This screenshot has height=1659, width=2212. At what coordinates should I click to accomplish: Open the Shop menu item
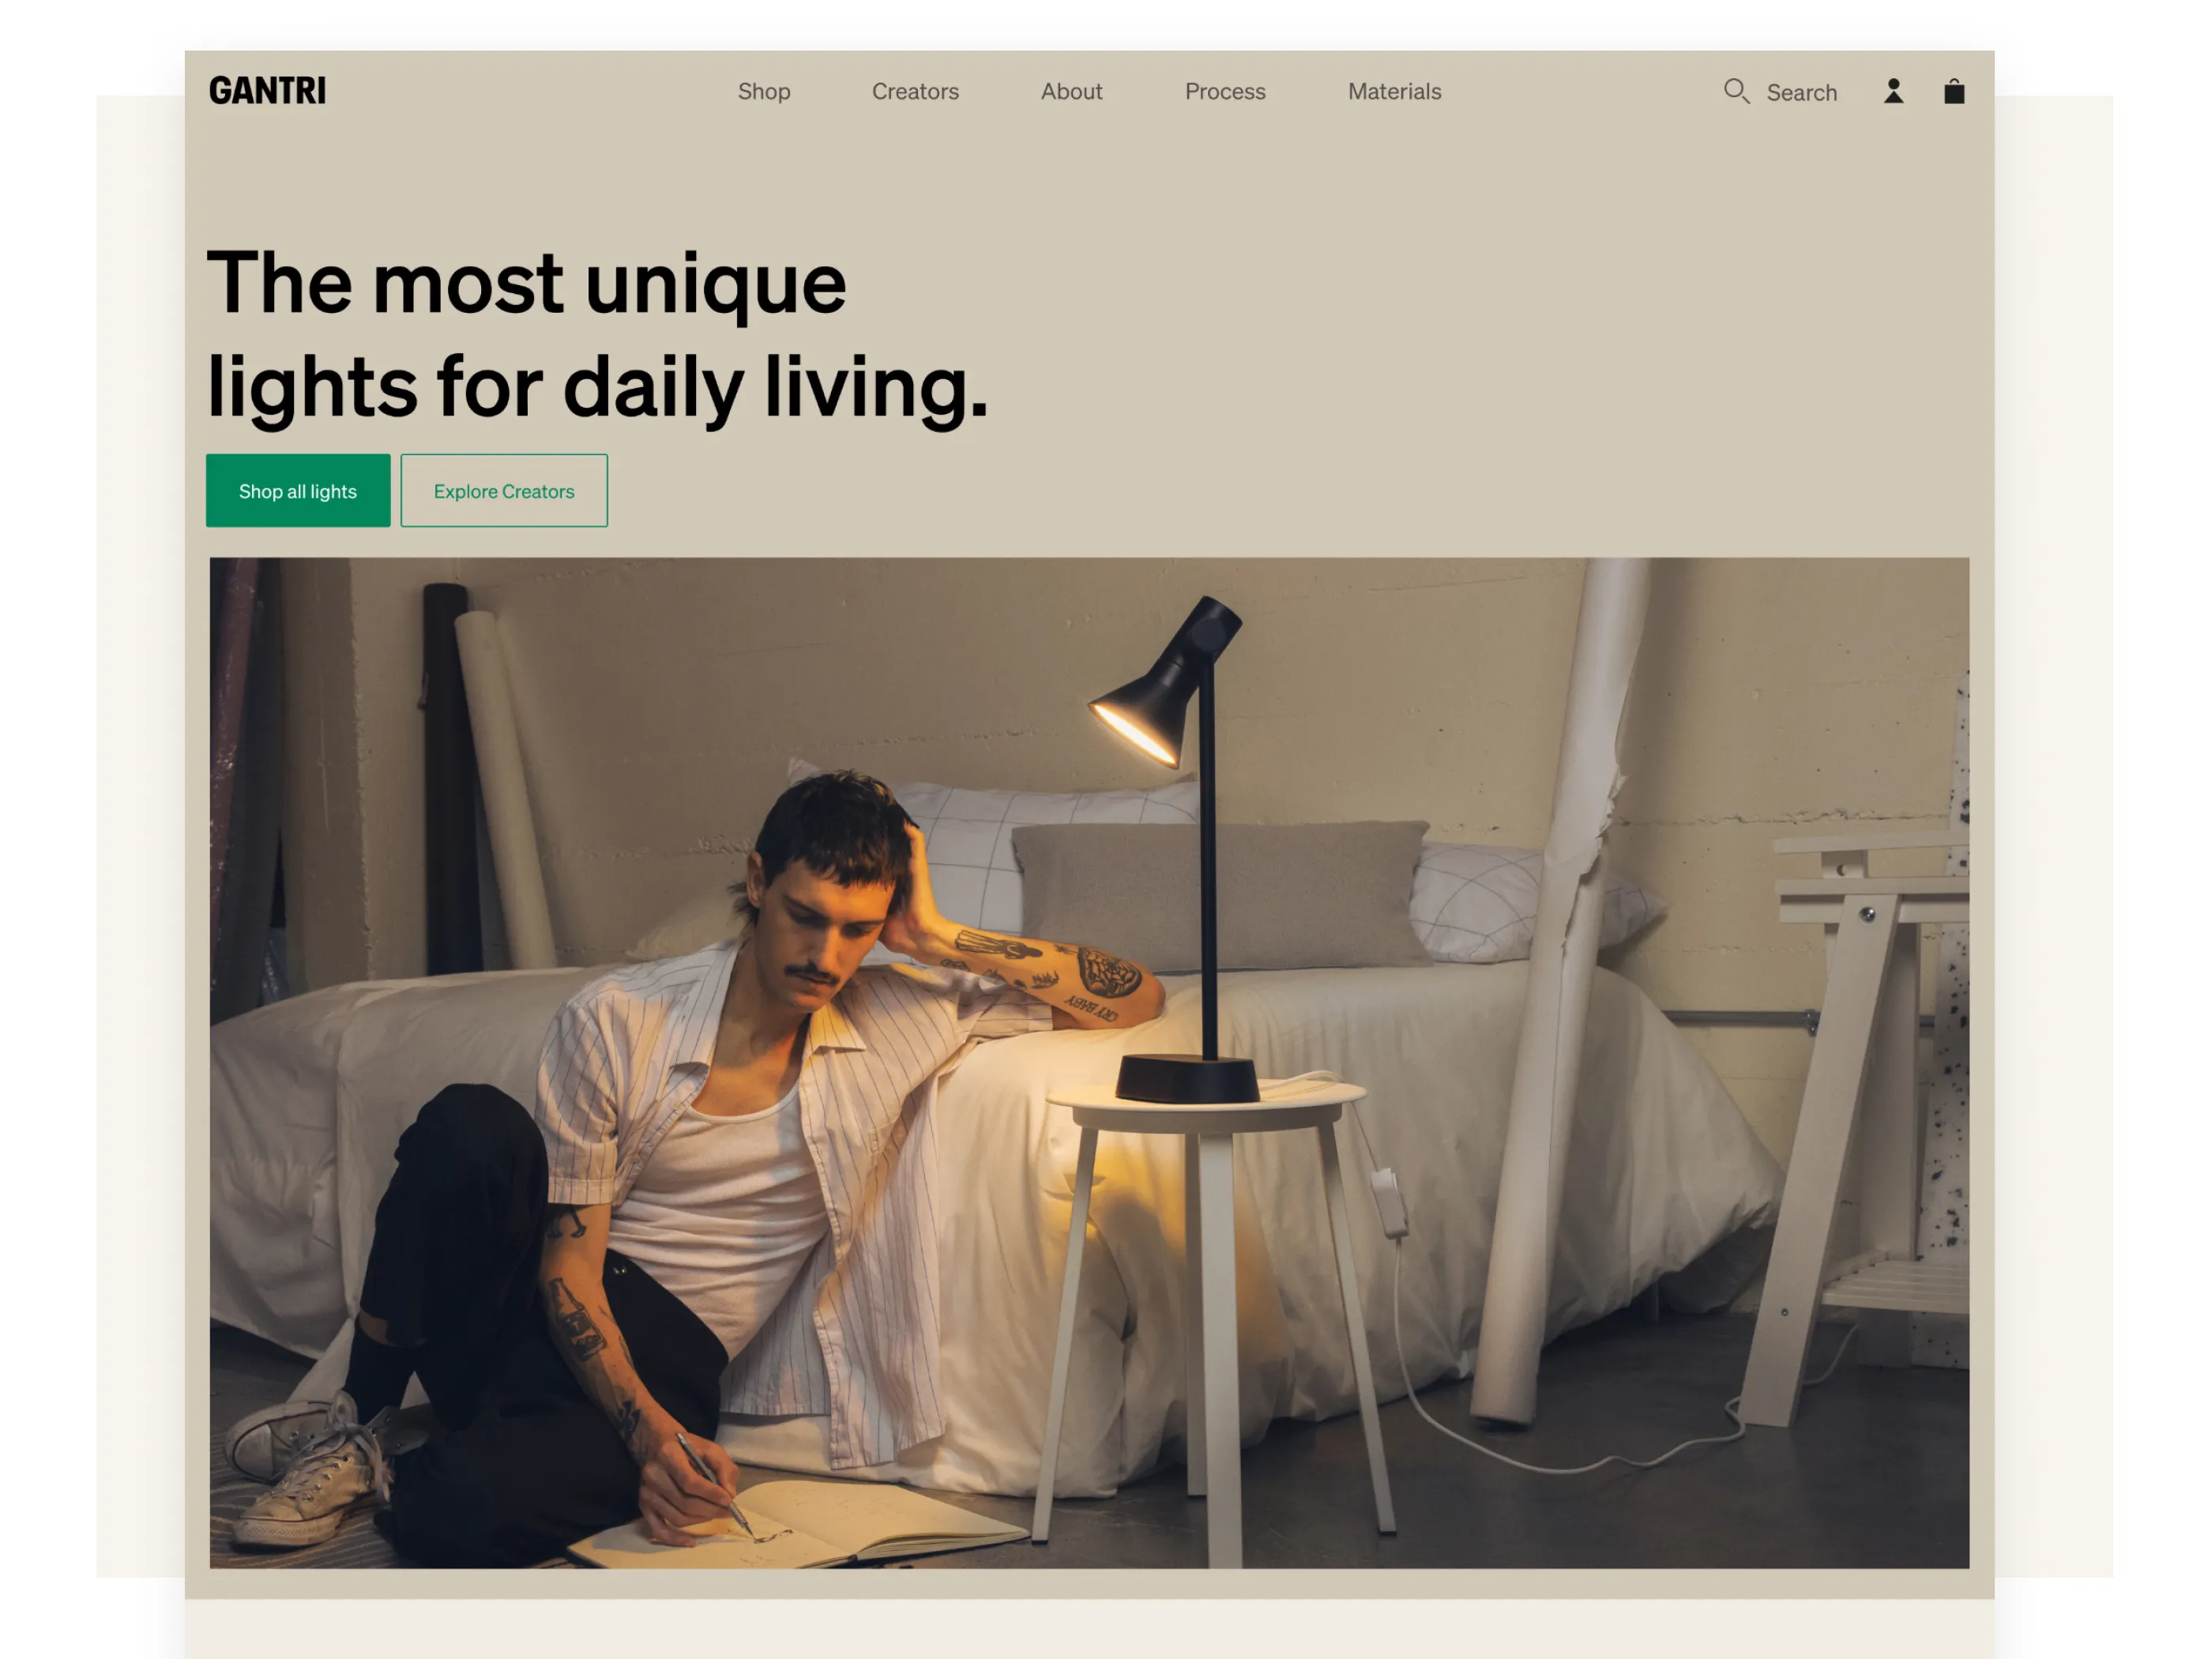(764, 91)
